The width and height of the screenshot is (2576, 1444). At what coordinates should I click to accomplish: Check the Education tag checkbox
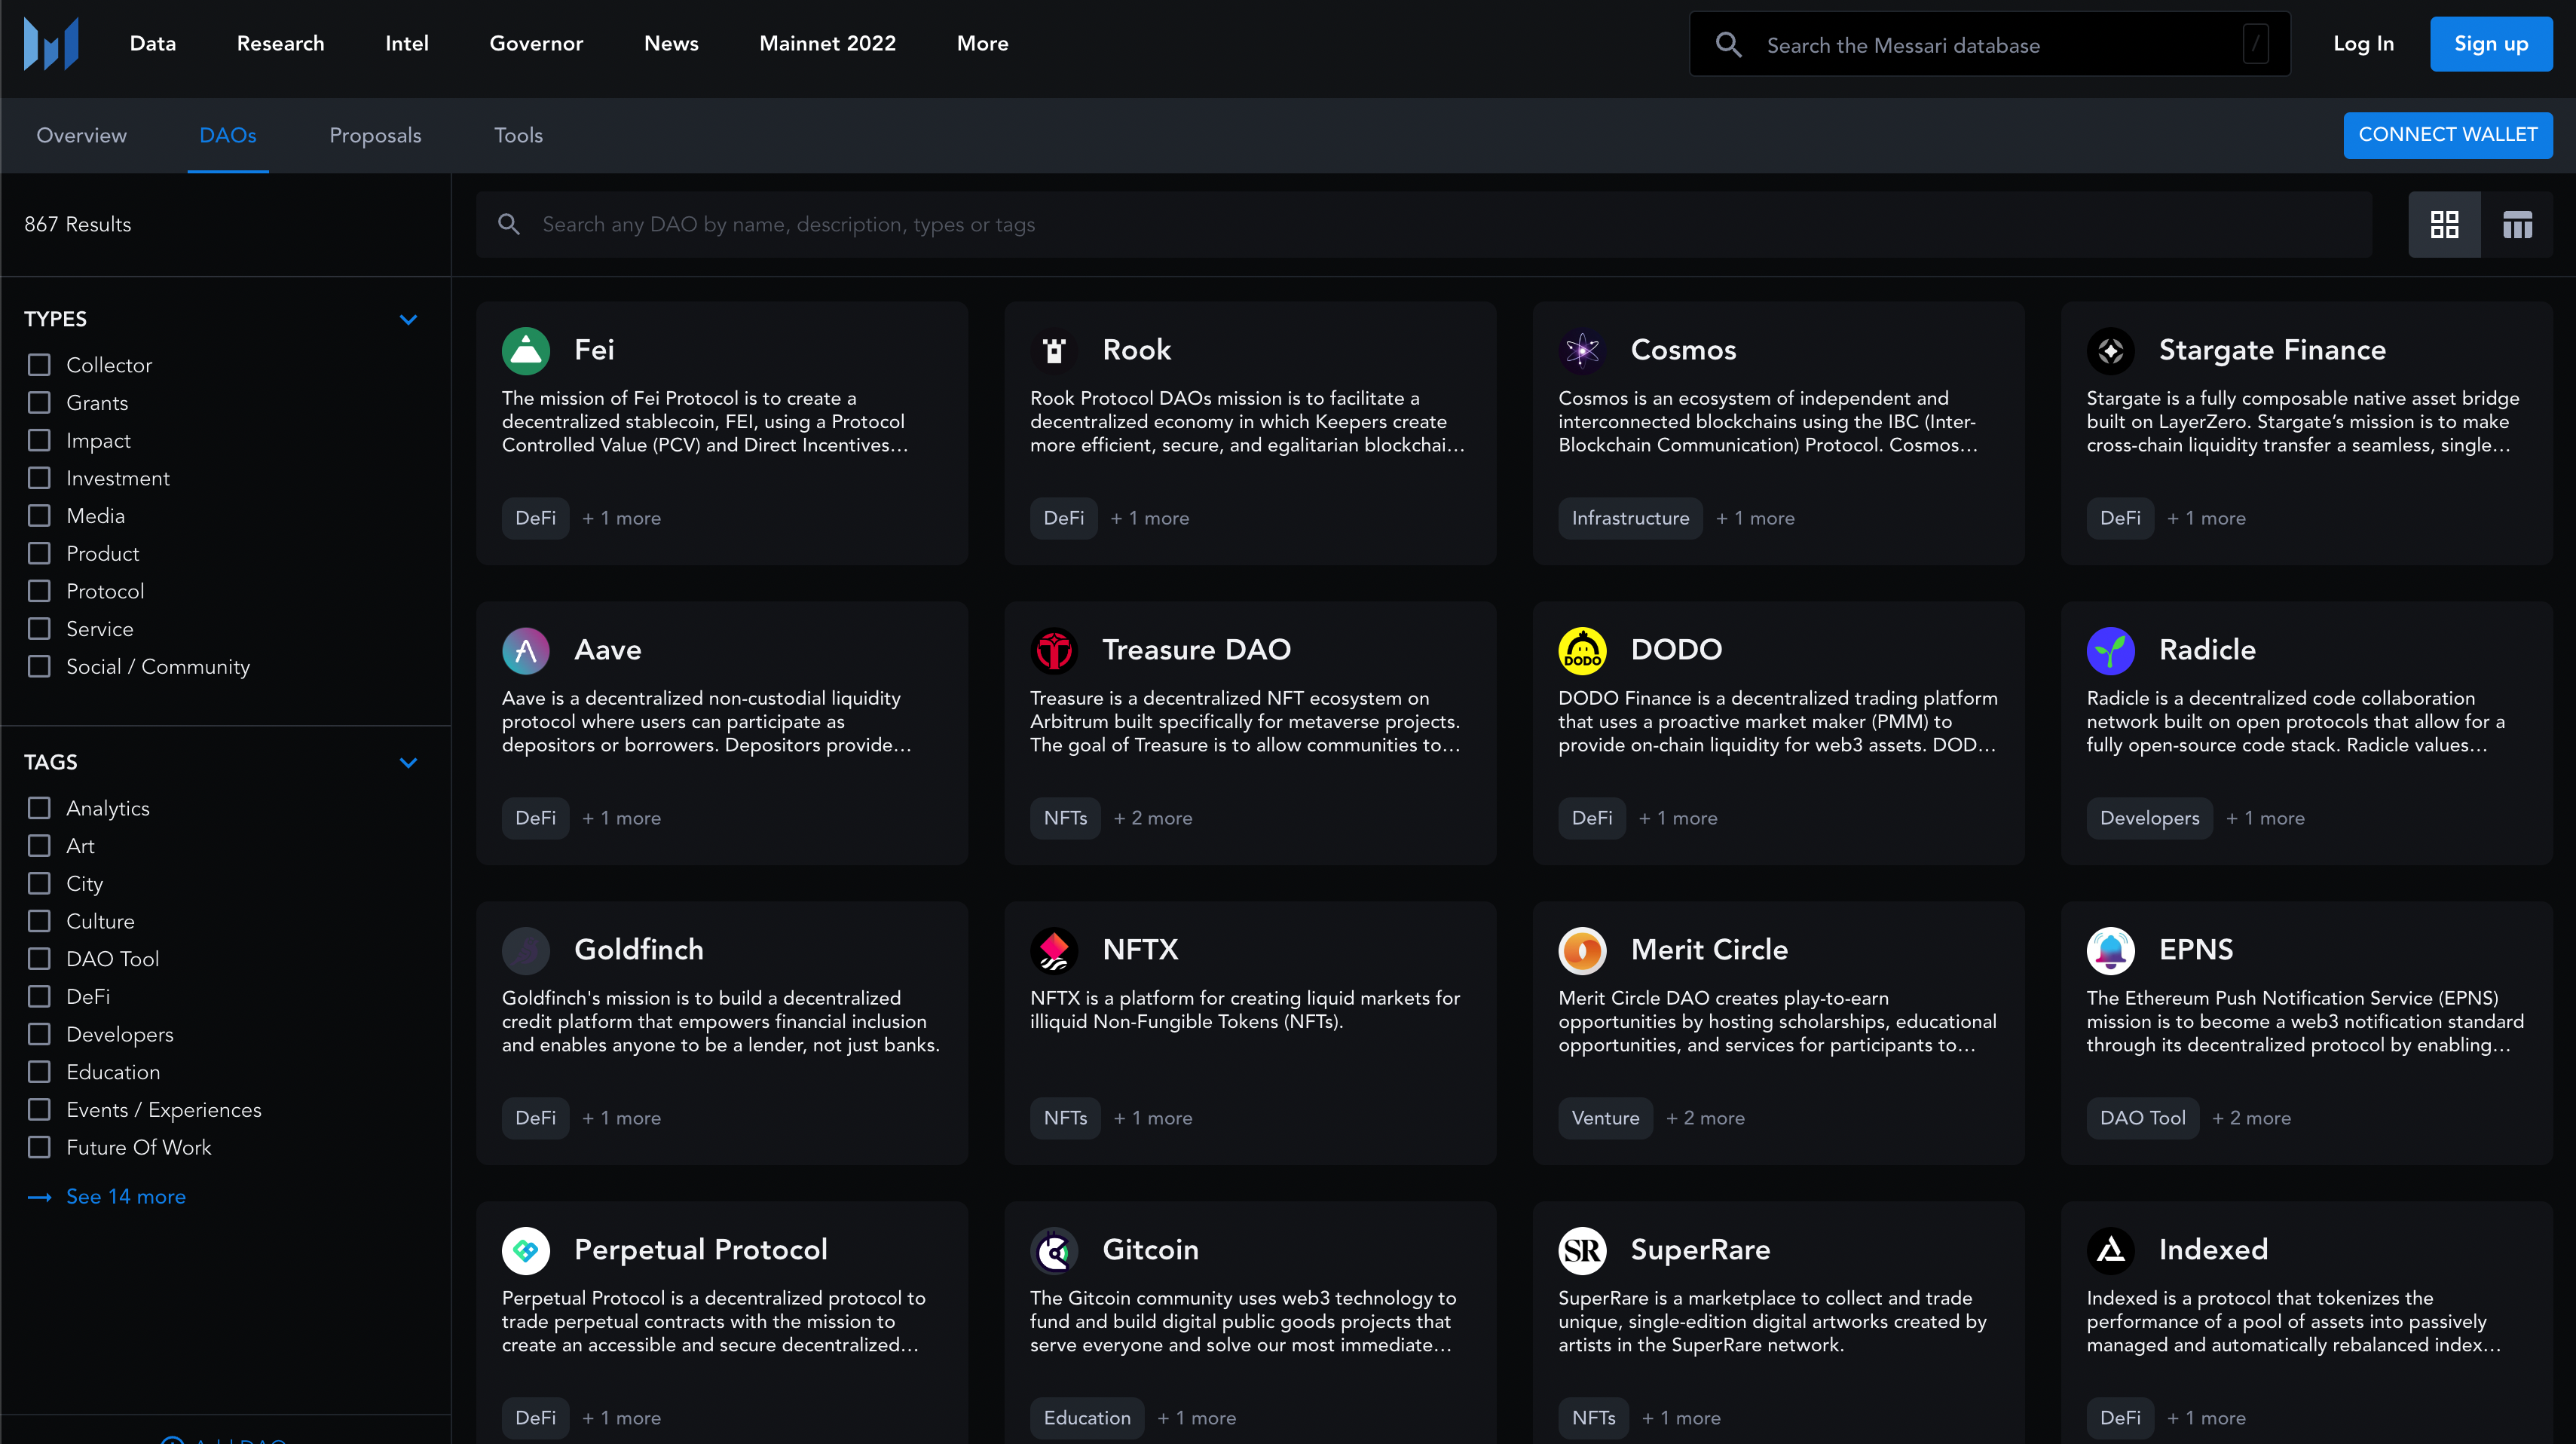[x=39, y=1072]
